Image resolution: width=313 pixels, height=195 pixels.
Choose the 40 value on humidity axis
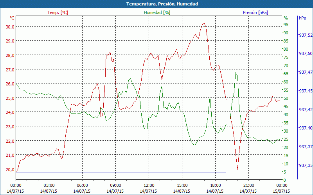[286, 115]
